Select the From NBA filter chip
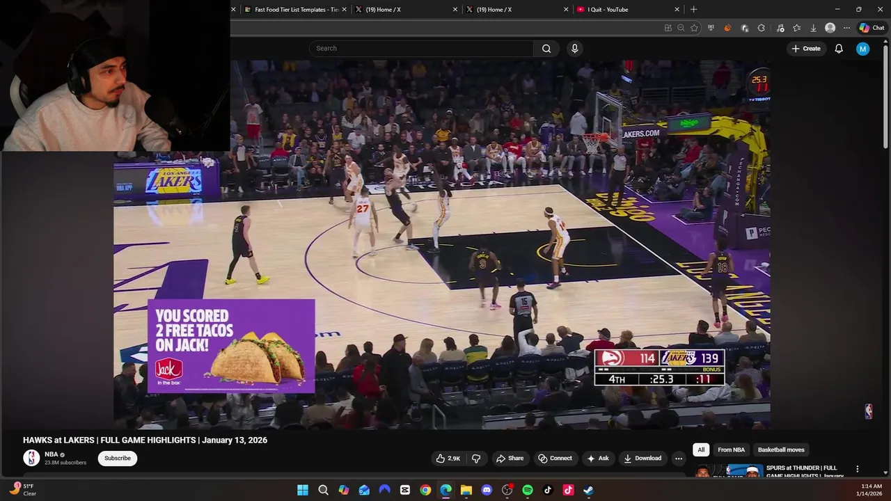 731,450
